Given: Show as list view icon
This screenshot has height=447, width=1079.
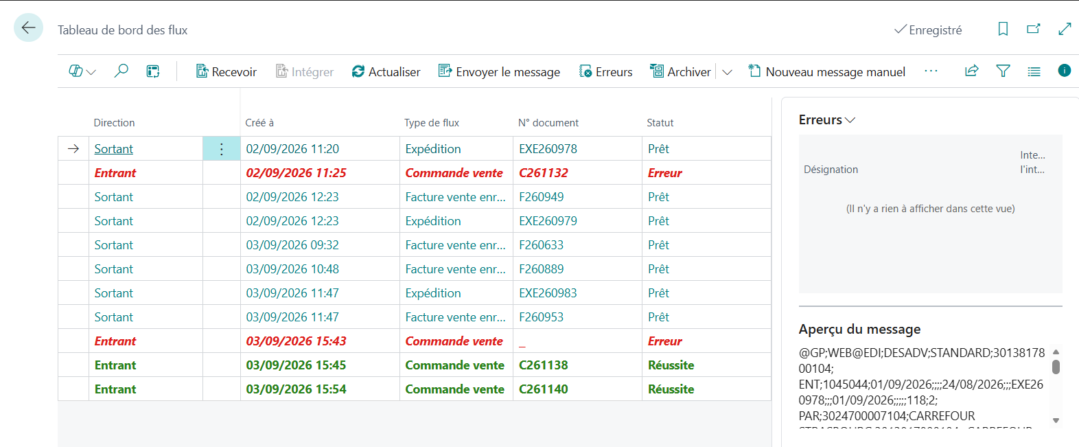Looking at the screenshot, I should coord(1034,71).
